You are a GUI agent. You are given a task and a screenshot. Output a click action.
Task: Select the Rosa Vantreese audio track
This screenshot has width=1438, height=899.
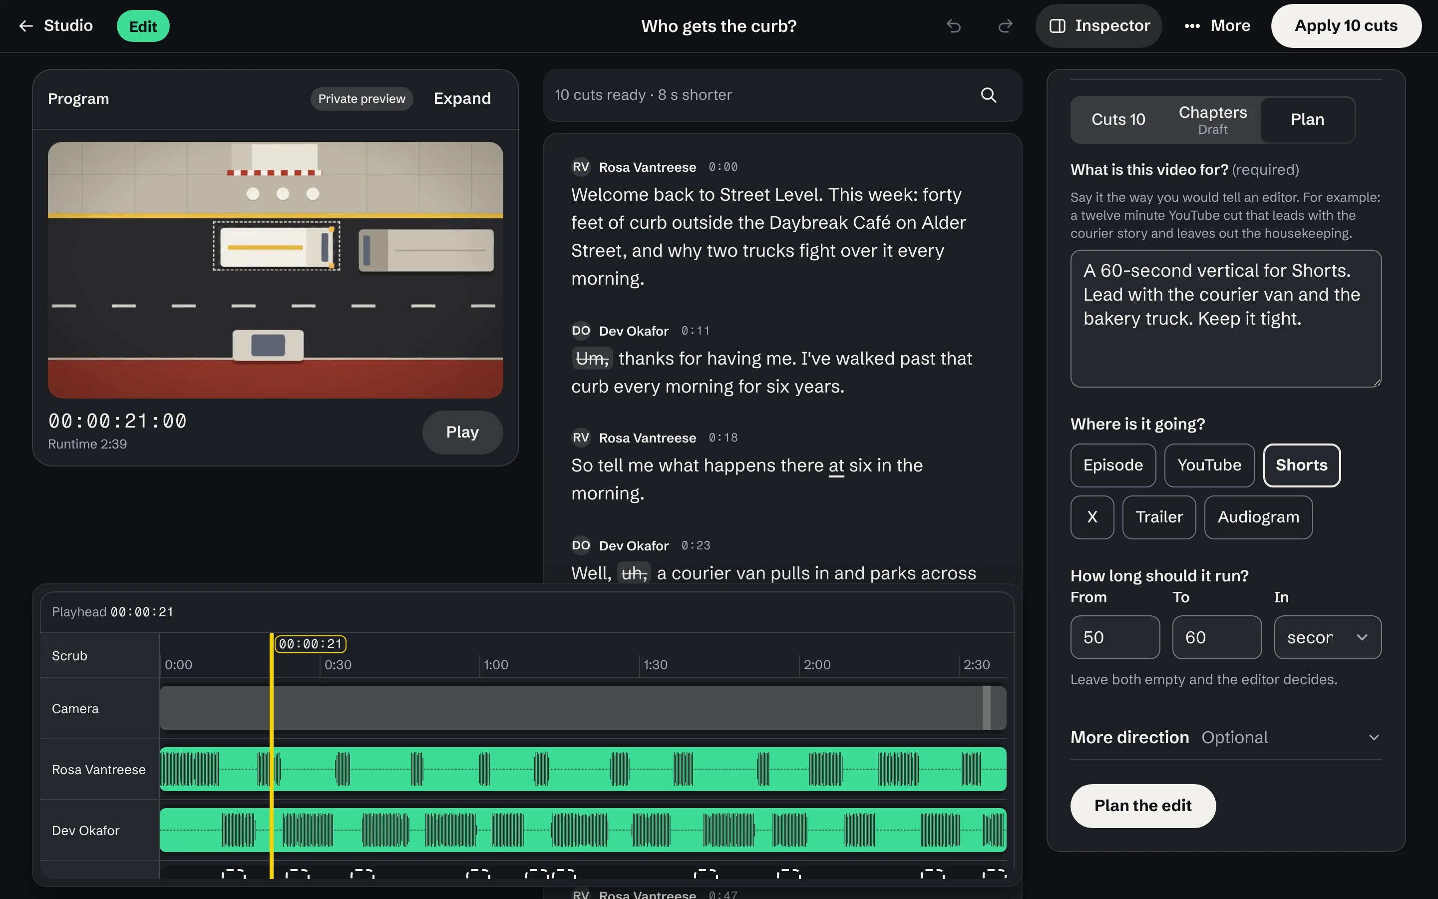click(x=582, y=769)
